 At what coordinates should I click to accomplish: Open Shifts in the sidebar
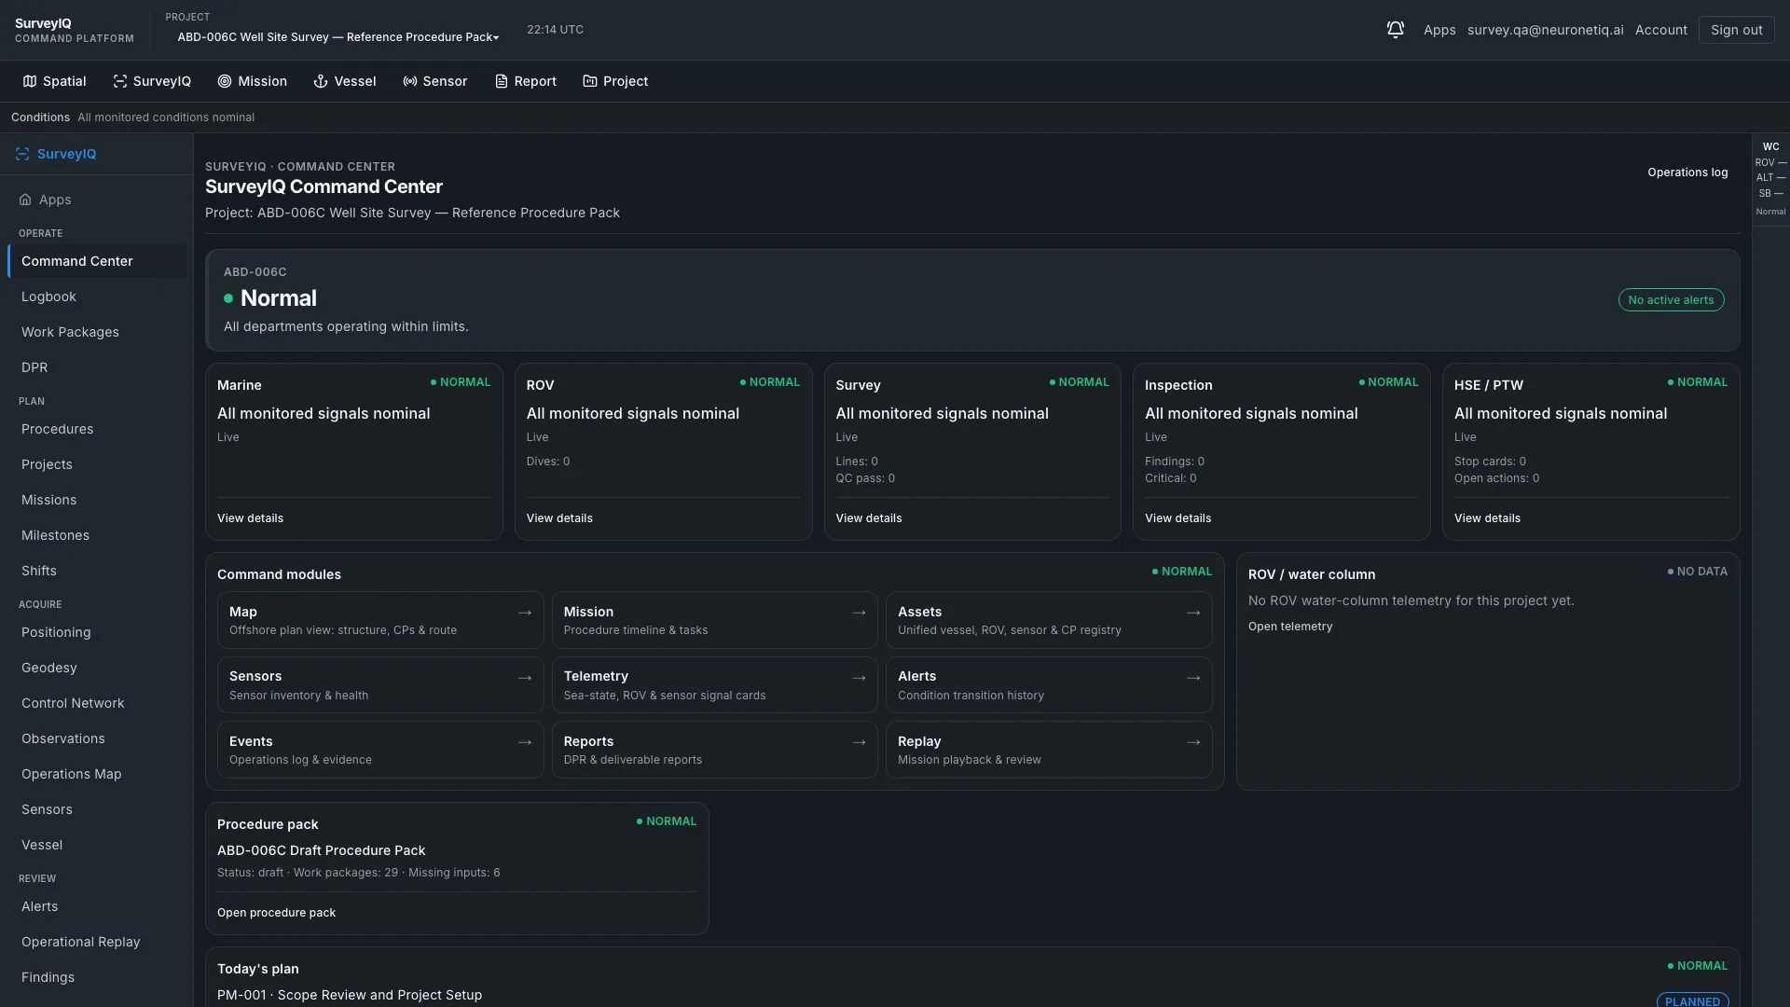[97, 571]
